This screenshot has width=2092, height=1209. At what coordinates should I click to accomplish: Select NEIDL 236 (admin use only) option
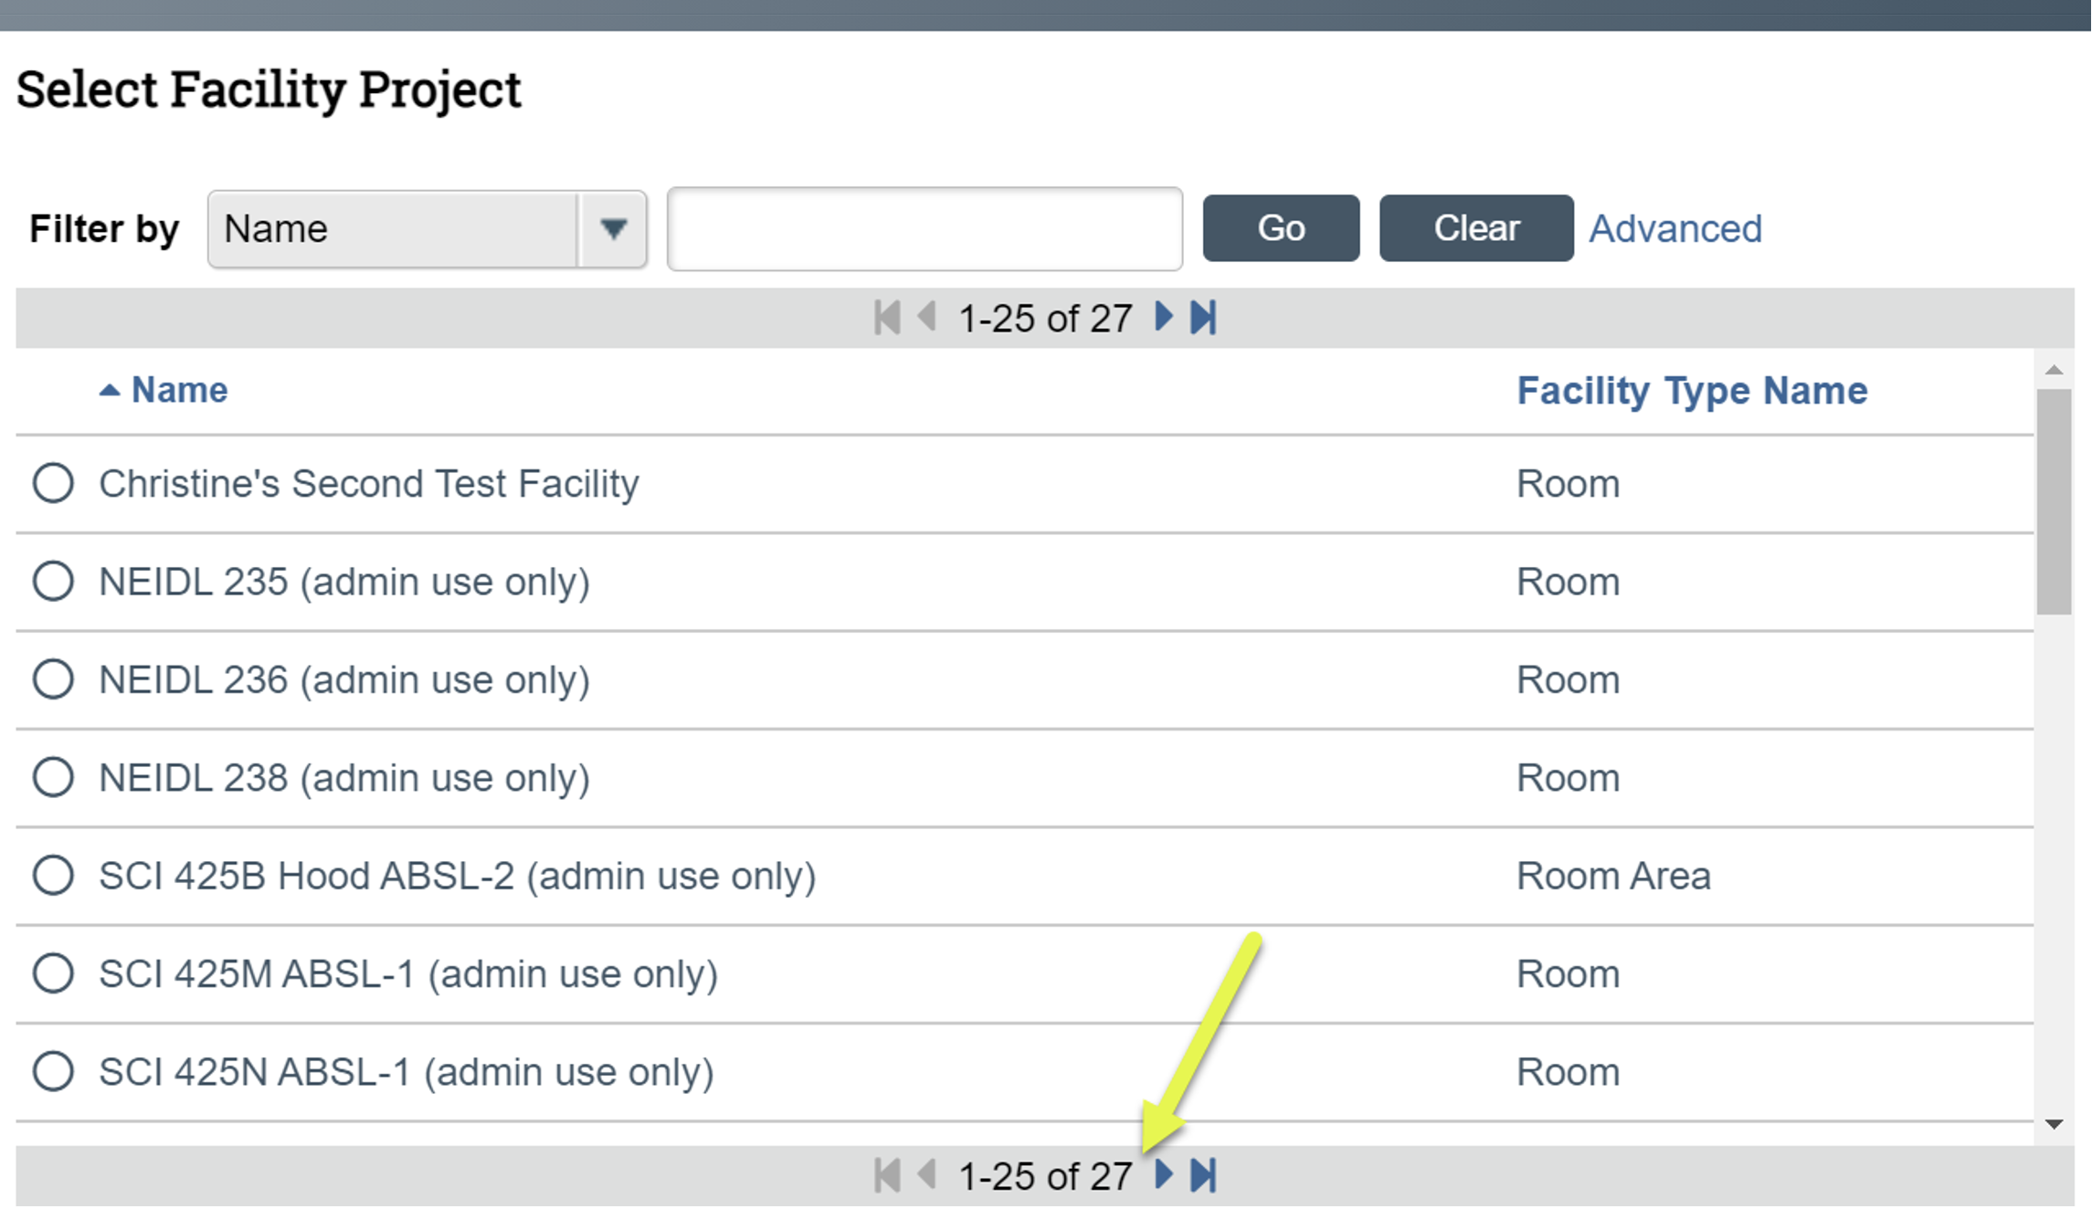(53, 679)
